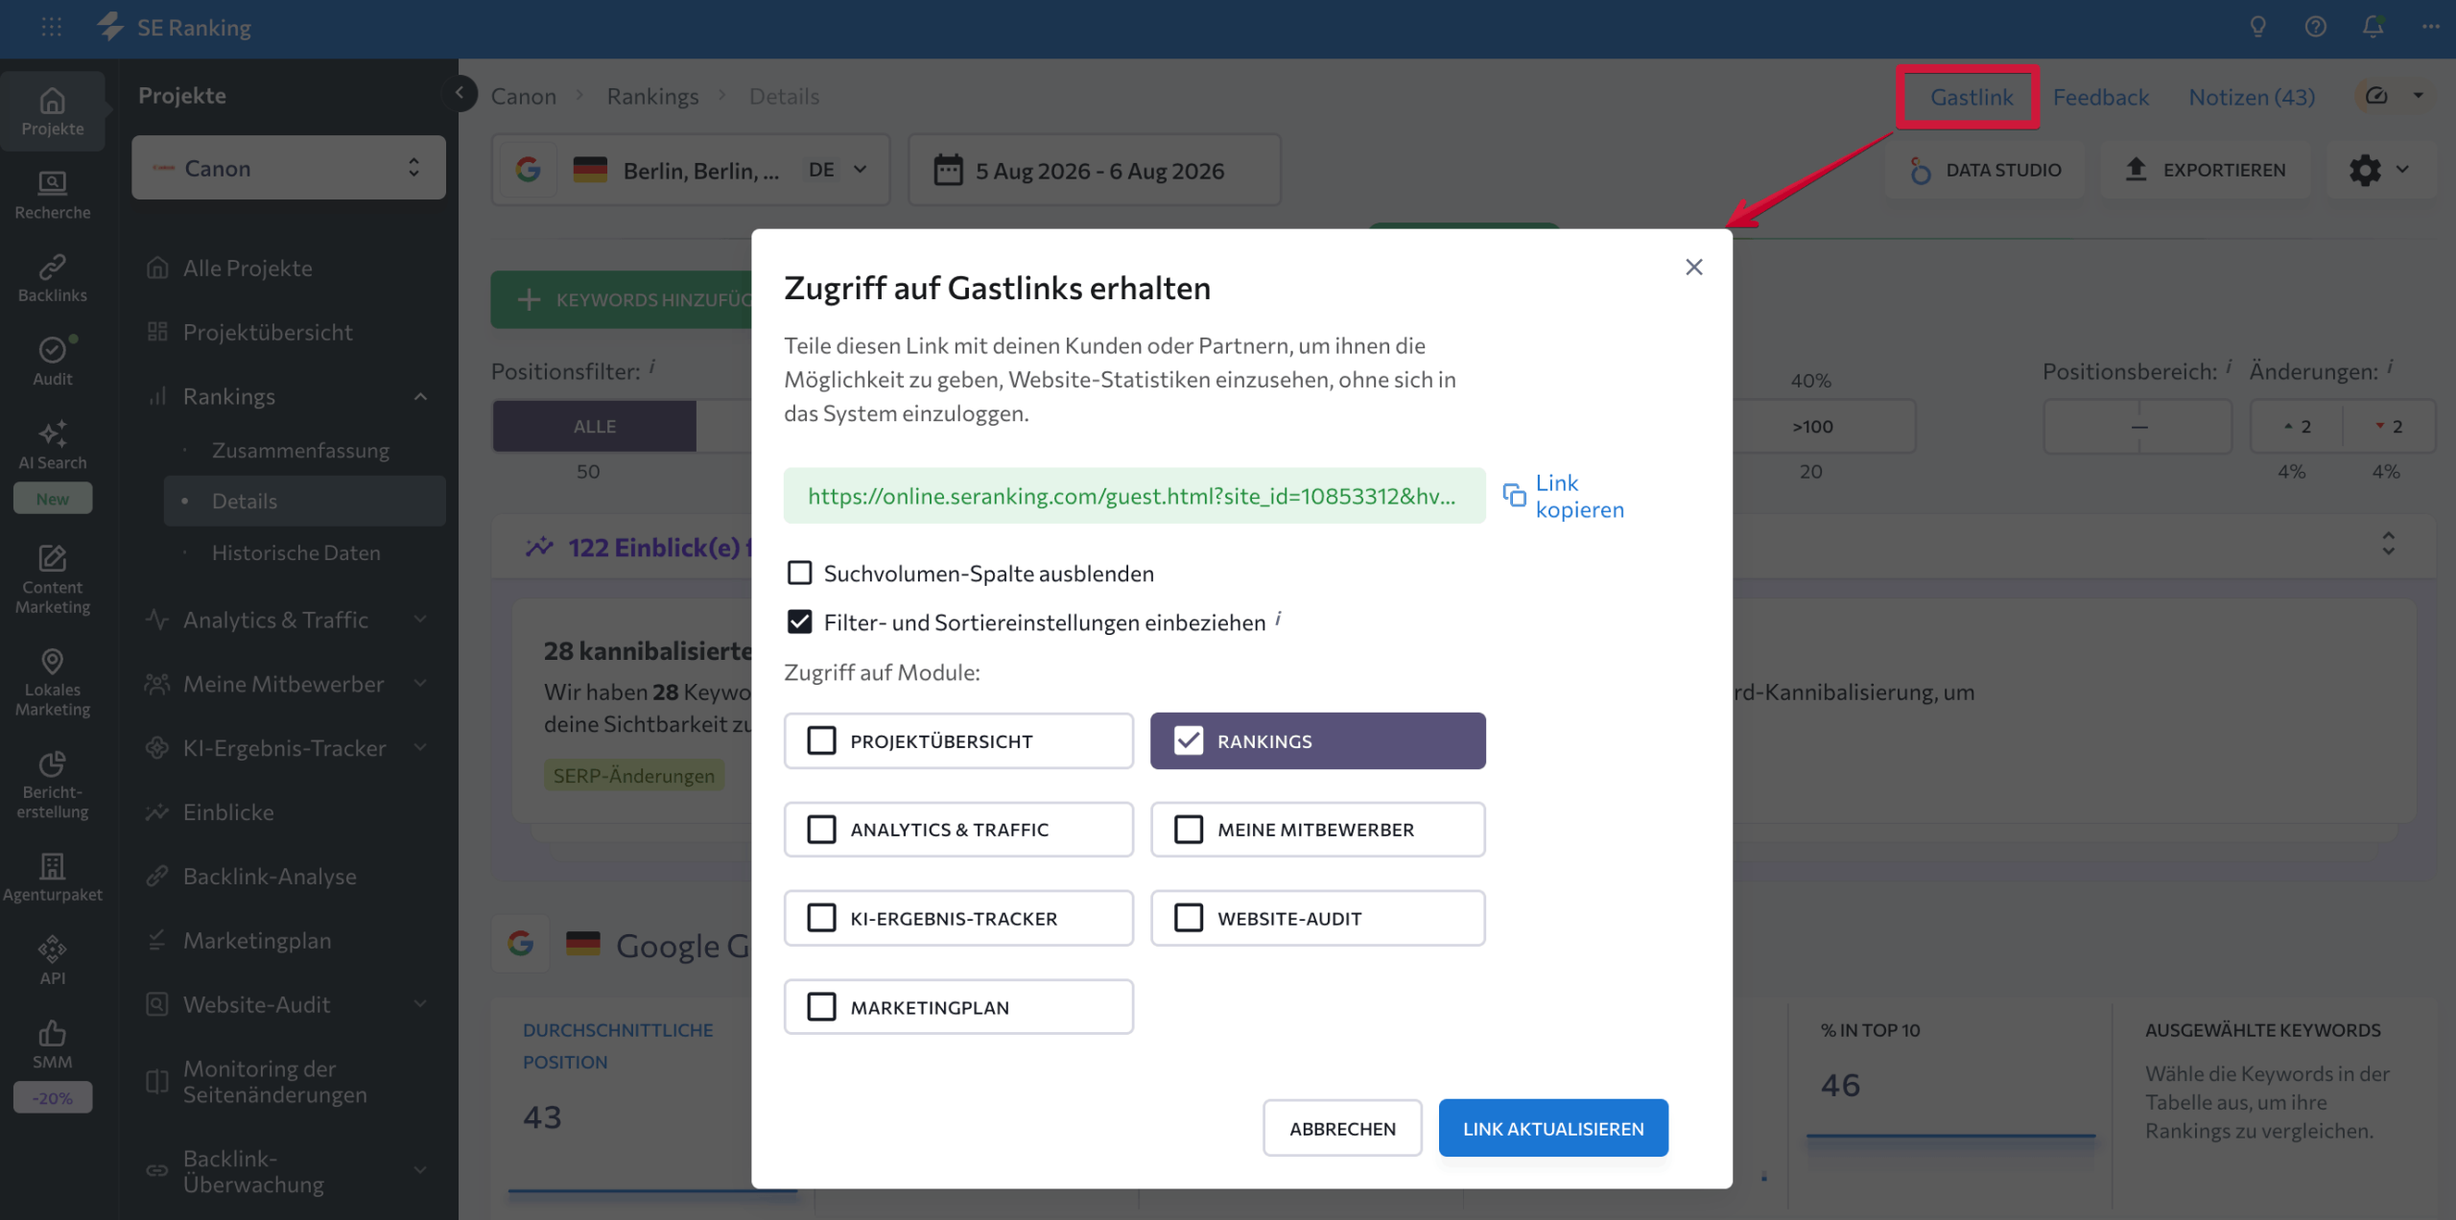Open Historische Daten under Rankings
The image size is (2456, 1220).
[295, 552]
